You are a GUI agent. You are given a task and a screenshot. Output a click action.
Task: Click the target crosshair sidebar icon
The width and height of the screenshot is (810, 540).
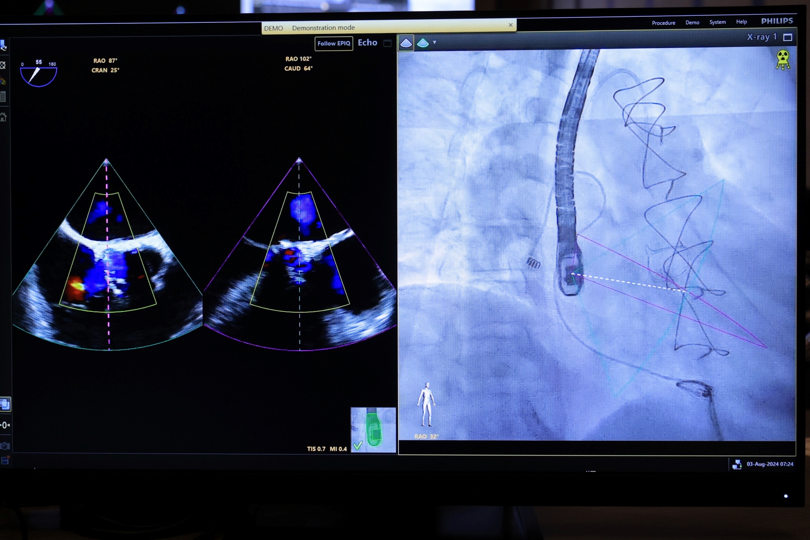coord(3,65)
